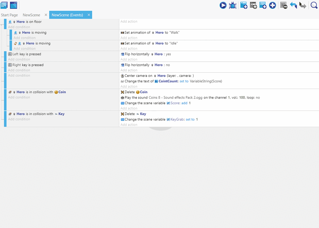
Task: Add action below Flip horizontally Hero: no
Action: (129, 70)
